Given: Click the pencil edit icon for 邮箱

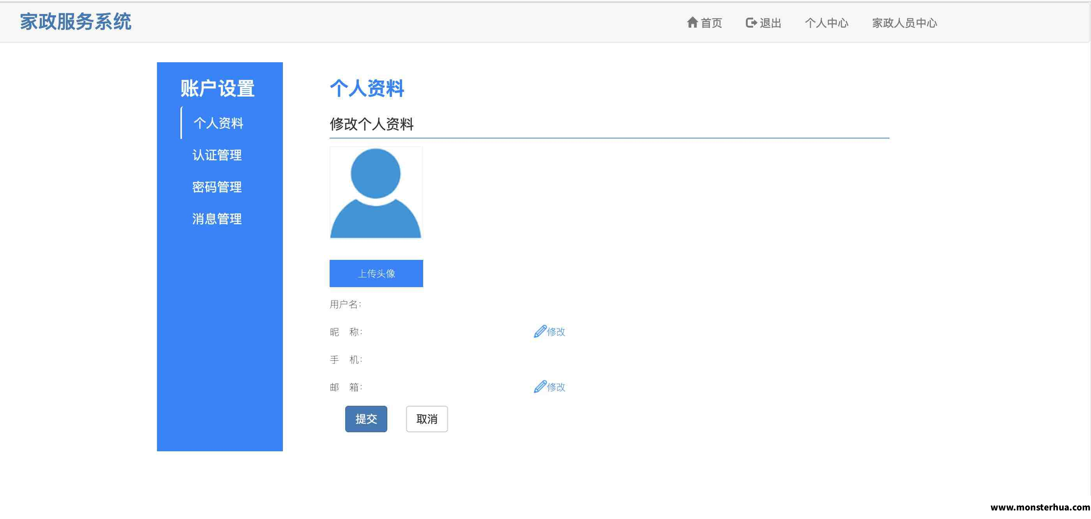Looking at the screenshot, I should coord(540,387).
